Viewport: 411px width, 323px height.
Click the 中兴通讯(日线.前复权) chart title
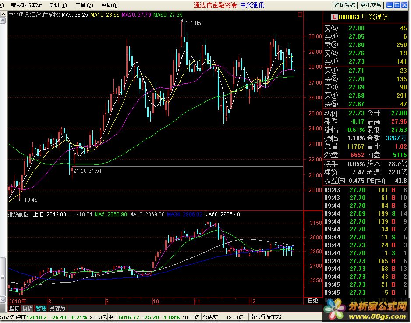34,15
